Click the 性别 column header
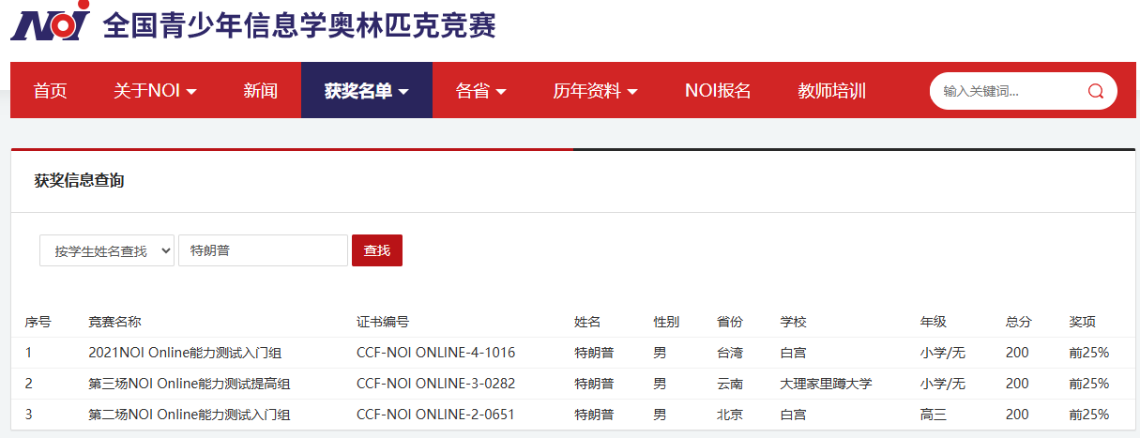This screenshot has height=438, width=1140. 666,322
